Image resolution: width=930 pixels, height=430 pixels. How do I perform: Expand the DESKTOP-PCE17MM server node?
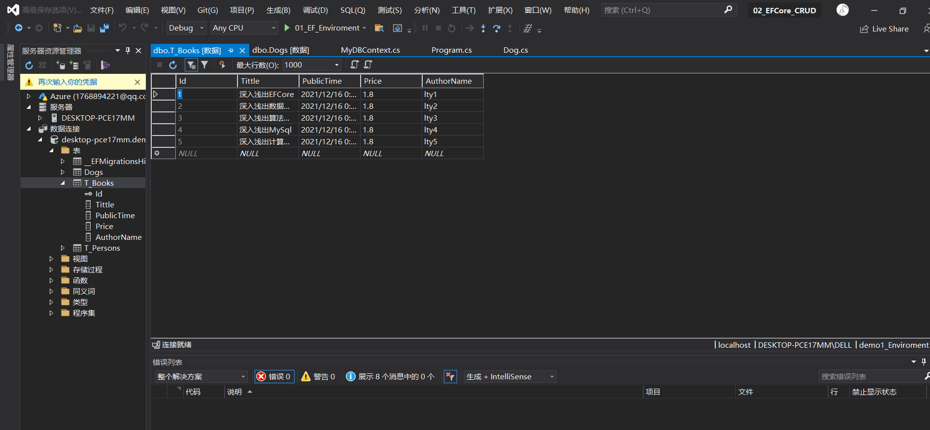pyautogui.click(x=40, y=118)
